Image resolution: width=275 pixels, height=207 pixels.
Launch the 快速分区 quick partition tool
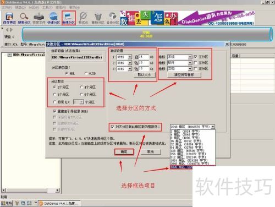coord(53,18)
